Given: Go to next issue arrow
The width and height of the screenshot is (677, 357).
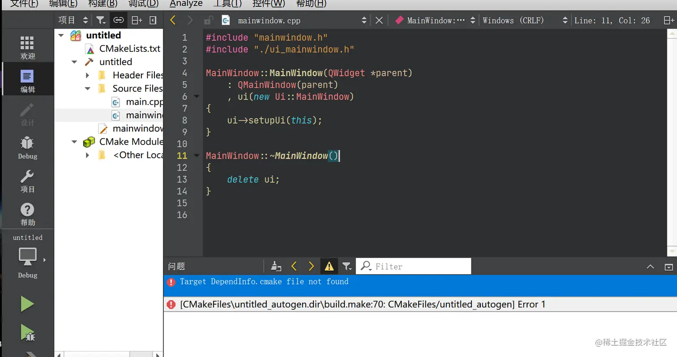Looking at the screenshot, I should click(x=311, y=266).
